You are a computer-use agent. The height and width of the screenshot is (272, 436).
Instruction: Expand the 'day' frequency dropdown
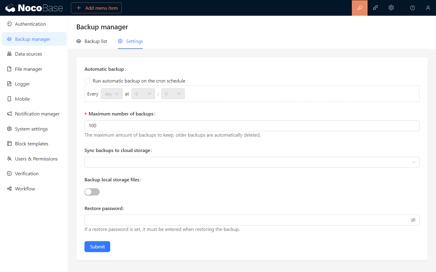click(x=111, y=94)
